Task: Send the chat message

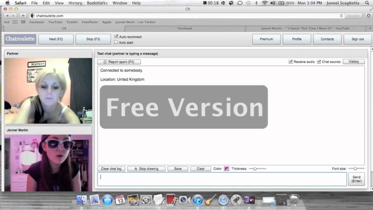Action: (x=356, y=179)
